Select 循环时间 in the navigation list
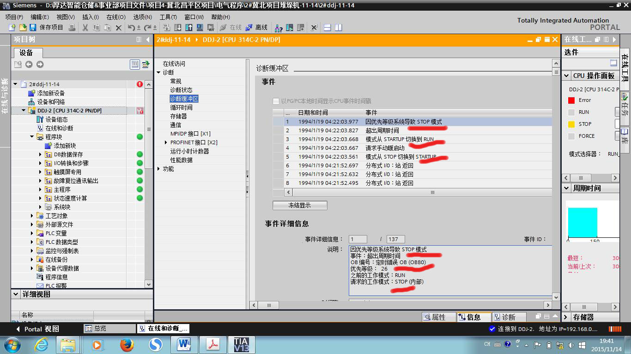 tap(181, 107)
